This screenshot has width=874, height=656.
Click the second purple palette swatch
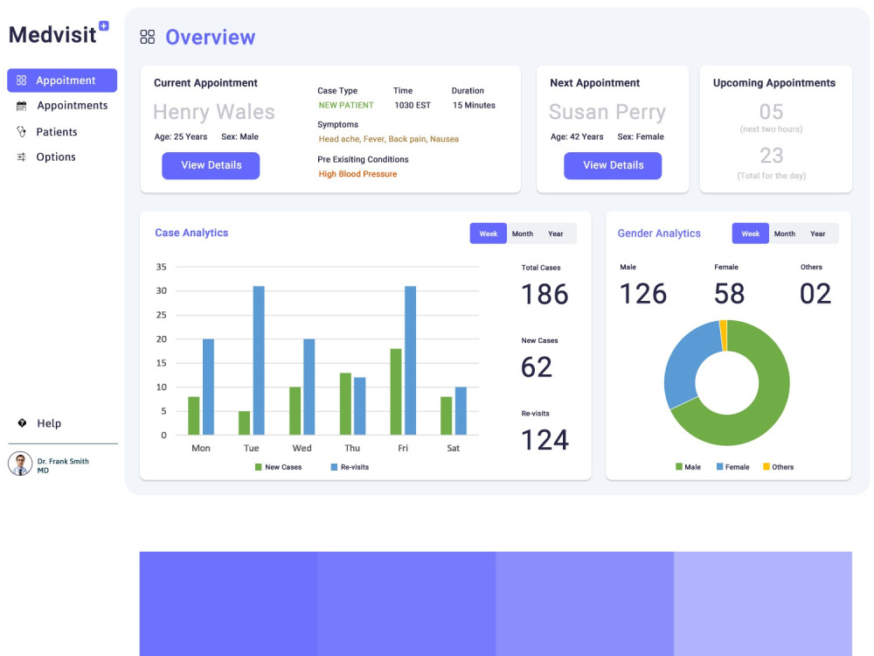[406, 604]
